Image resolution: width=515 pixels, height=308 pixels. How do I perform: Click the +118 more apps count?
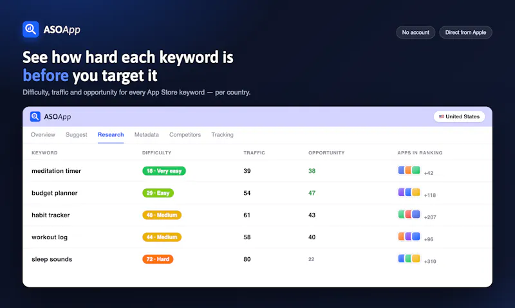click(430, 195)
